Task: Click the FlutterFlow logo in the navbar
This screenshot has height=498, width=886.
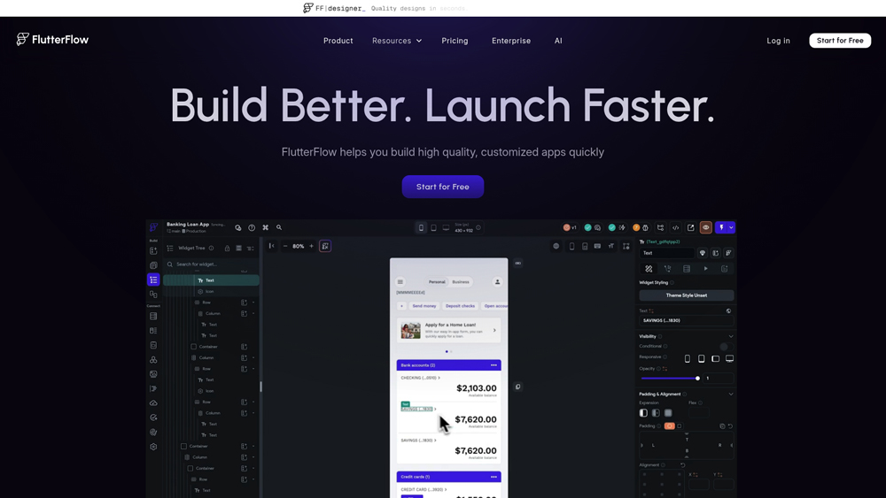Action: pos(52,40)
